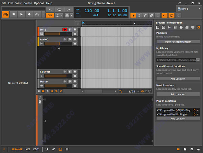Click the 4/4 time signature
Viewport: 203px width, 153px height.
(95, 15)
